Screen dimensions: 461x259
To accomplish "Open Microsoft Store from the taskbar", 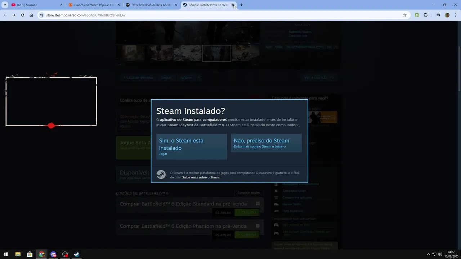I will tap(30, 254).
